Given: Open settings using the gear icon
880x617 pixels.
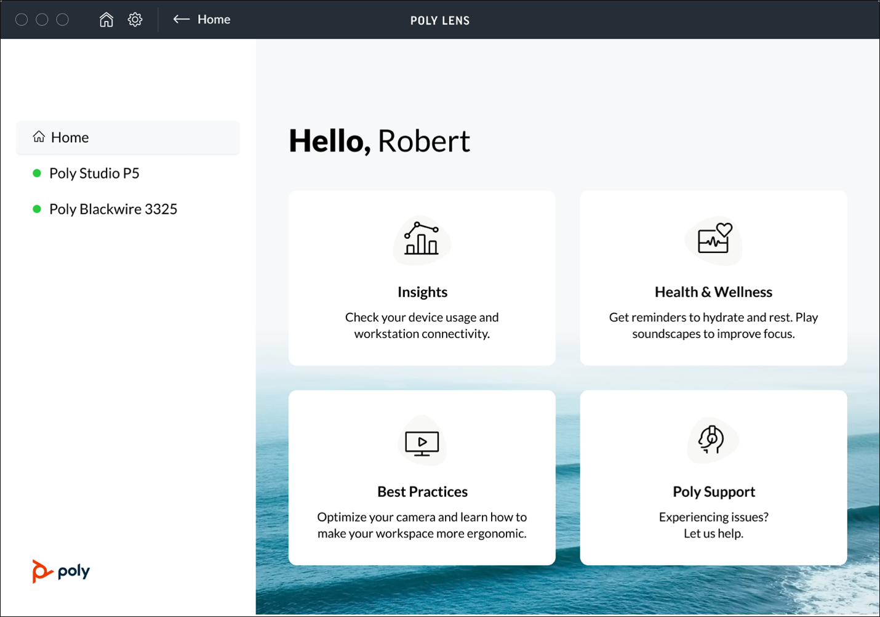Looking at the screenshot, I should pyautogui.click(x=135, y=19).
